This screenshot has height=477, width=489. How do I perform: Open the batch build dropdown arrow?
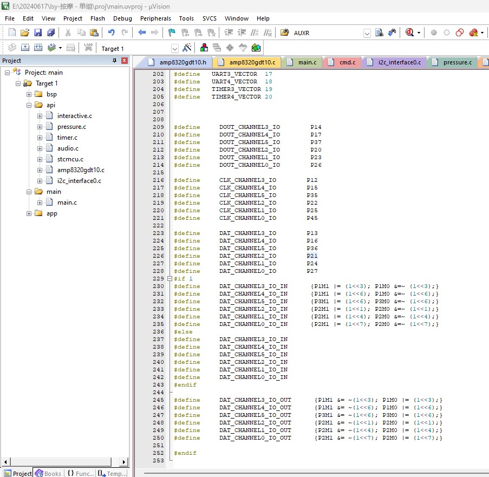click(60, 48)
